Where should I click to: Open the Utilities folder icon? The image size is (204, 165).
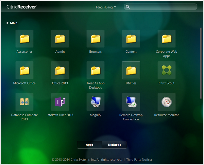(131, 70)
